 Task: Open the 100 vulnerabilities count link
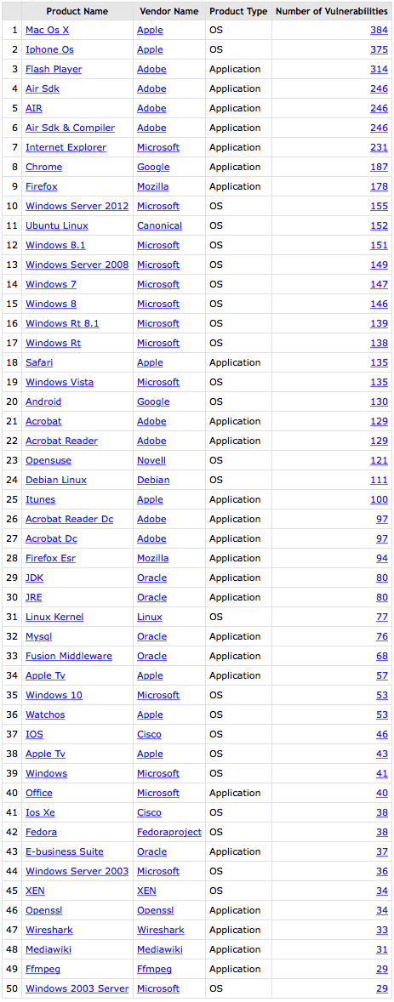(x=379, y=499)
